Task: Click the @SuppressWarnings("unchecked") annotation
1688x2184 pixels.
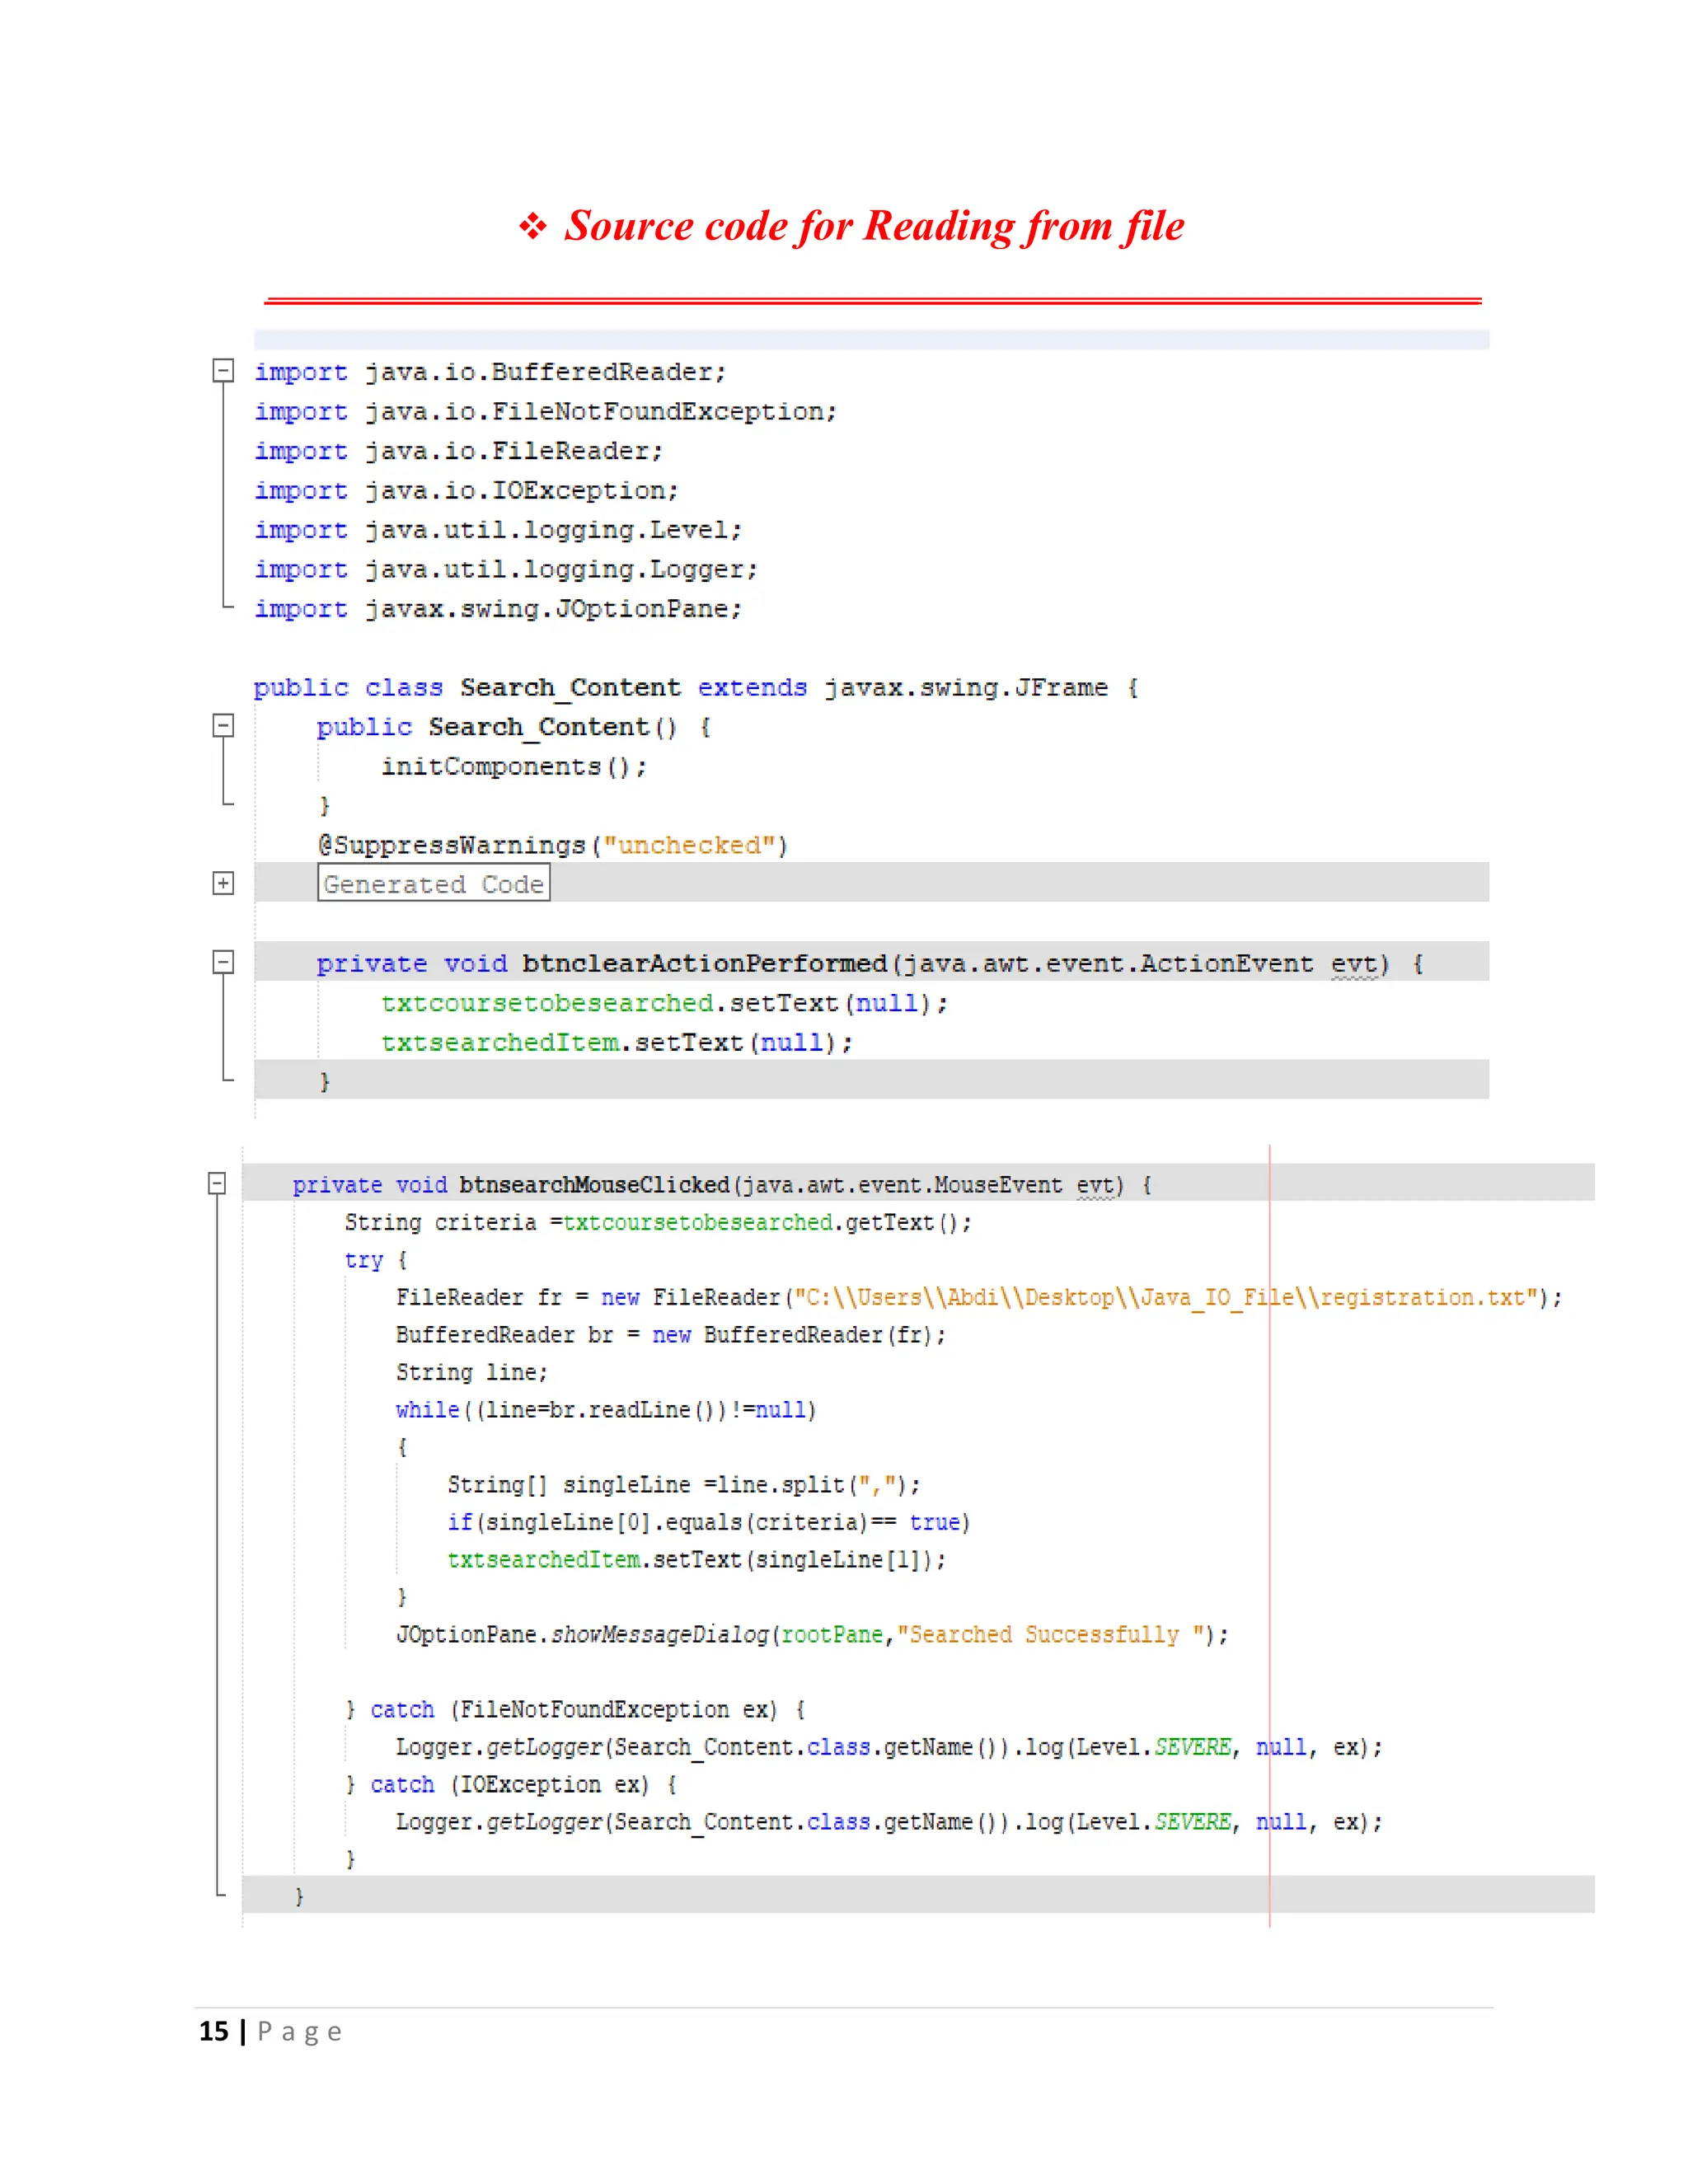Action: pyautogui.click(x=553, y=846)
